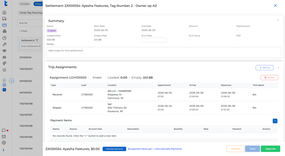Click the AB LLC - HAMMOND location
The height and width of the screenshot is (156, 285).
click(x=120, y=91)
